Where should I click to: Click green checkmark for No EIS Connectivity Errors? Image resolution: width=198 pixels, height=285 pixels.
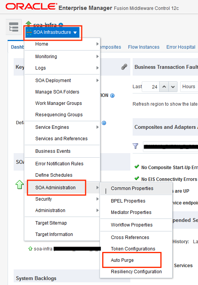pos(137,179)
